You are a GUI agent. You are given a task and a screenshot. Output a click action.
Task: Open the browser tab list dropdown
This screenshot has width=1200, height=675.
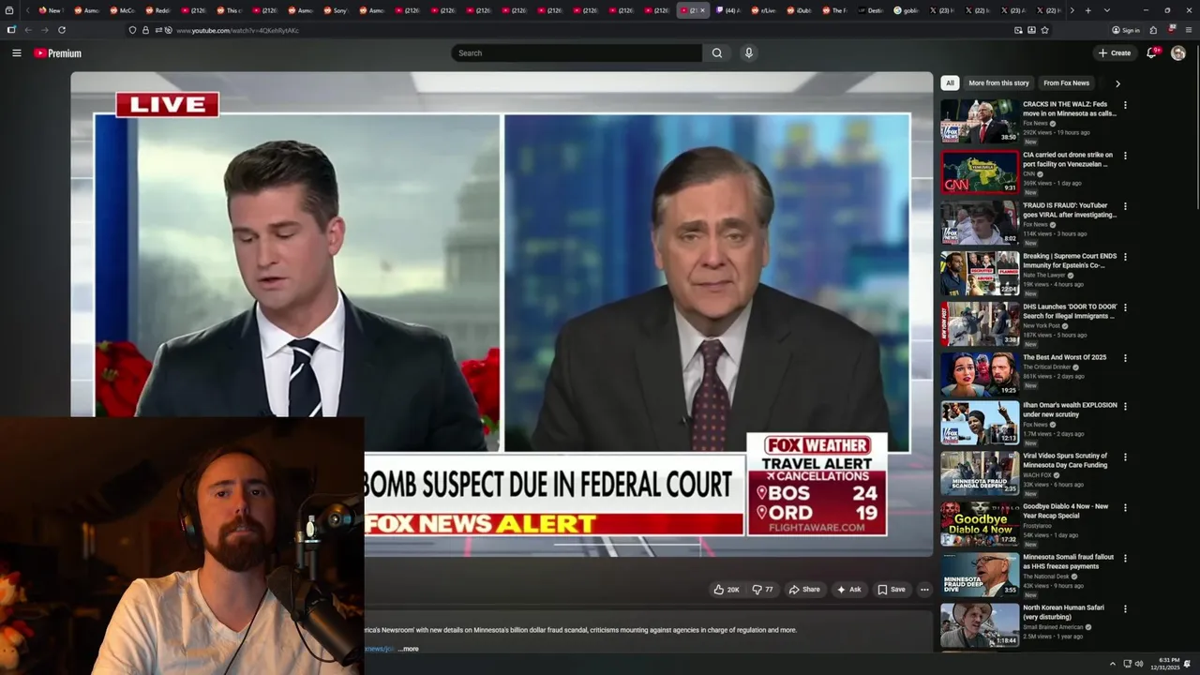point(1106,10)
